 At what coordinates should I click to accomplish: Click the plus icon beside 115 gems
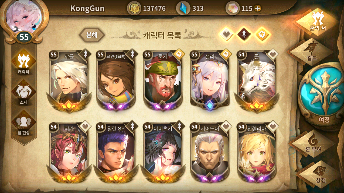coord(257,9)
